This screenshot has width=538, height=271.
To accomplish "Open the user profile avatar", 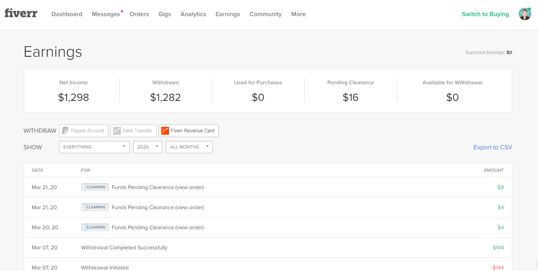I will pos(525,14).
